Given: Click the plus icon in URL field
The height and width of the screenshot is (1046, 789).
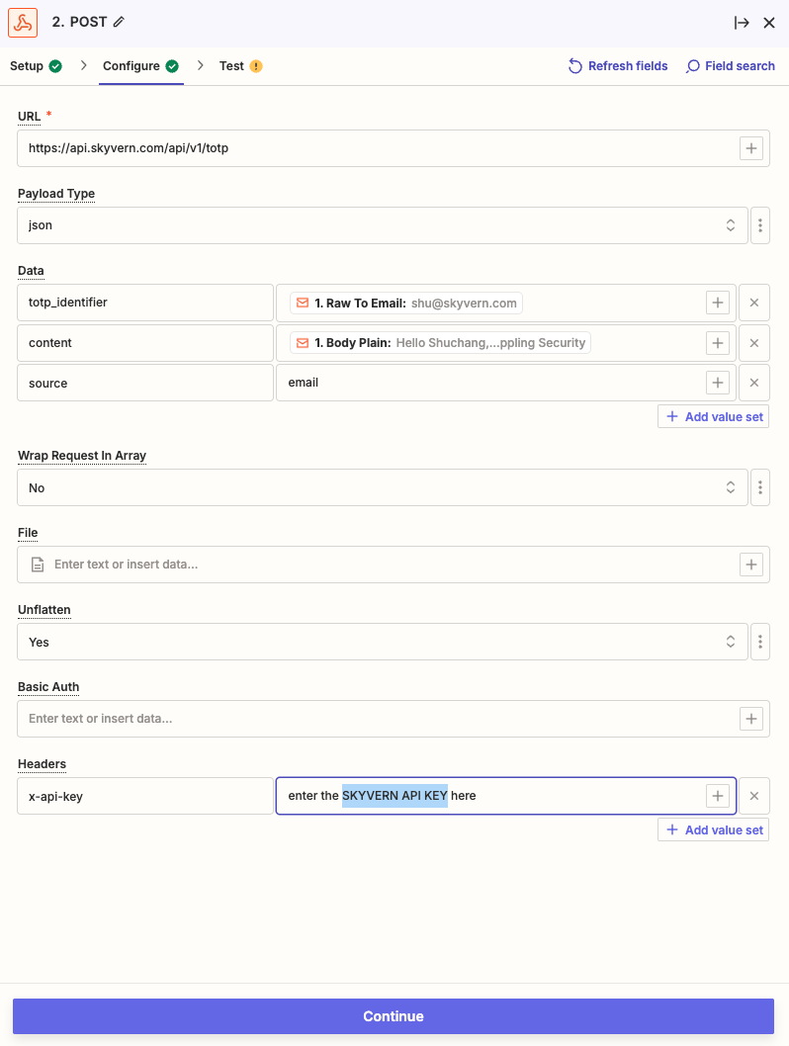Looking at the screenshot, I should pyautogui.click(x=751, y=148).
